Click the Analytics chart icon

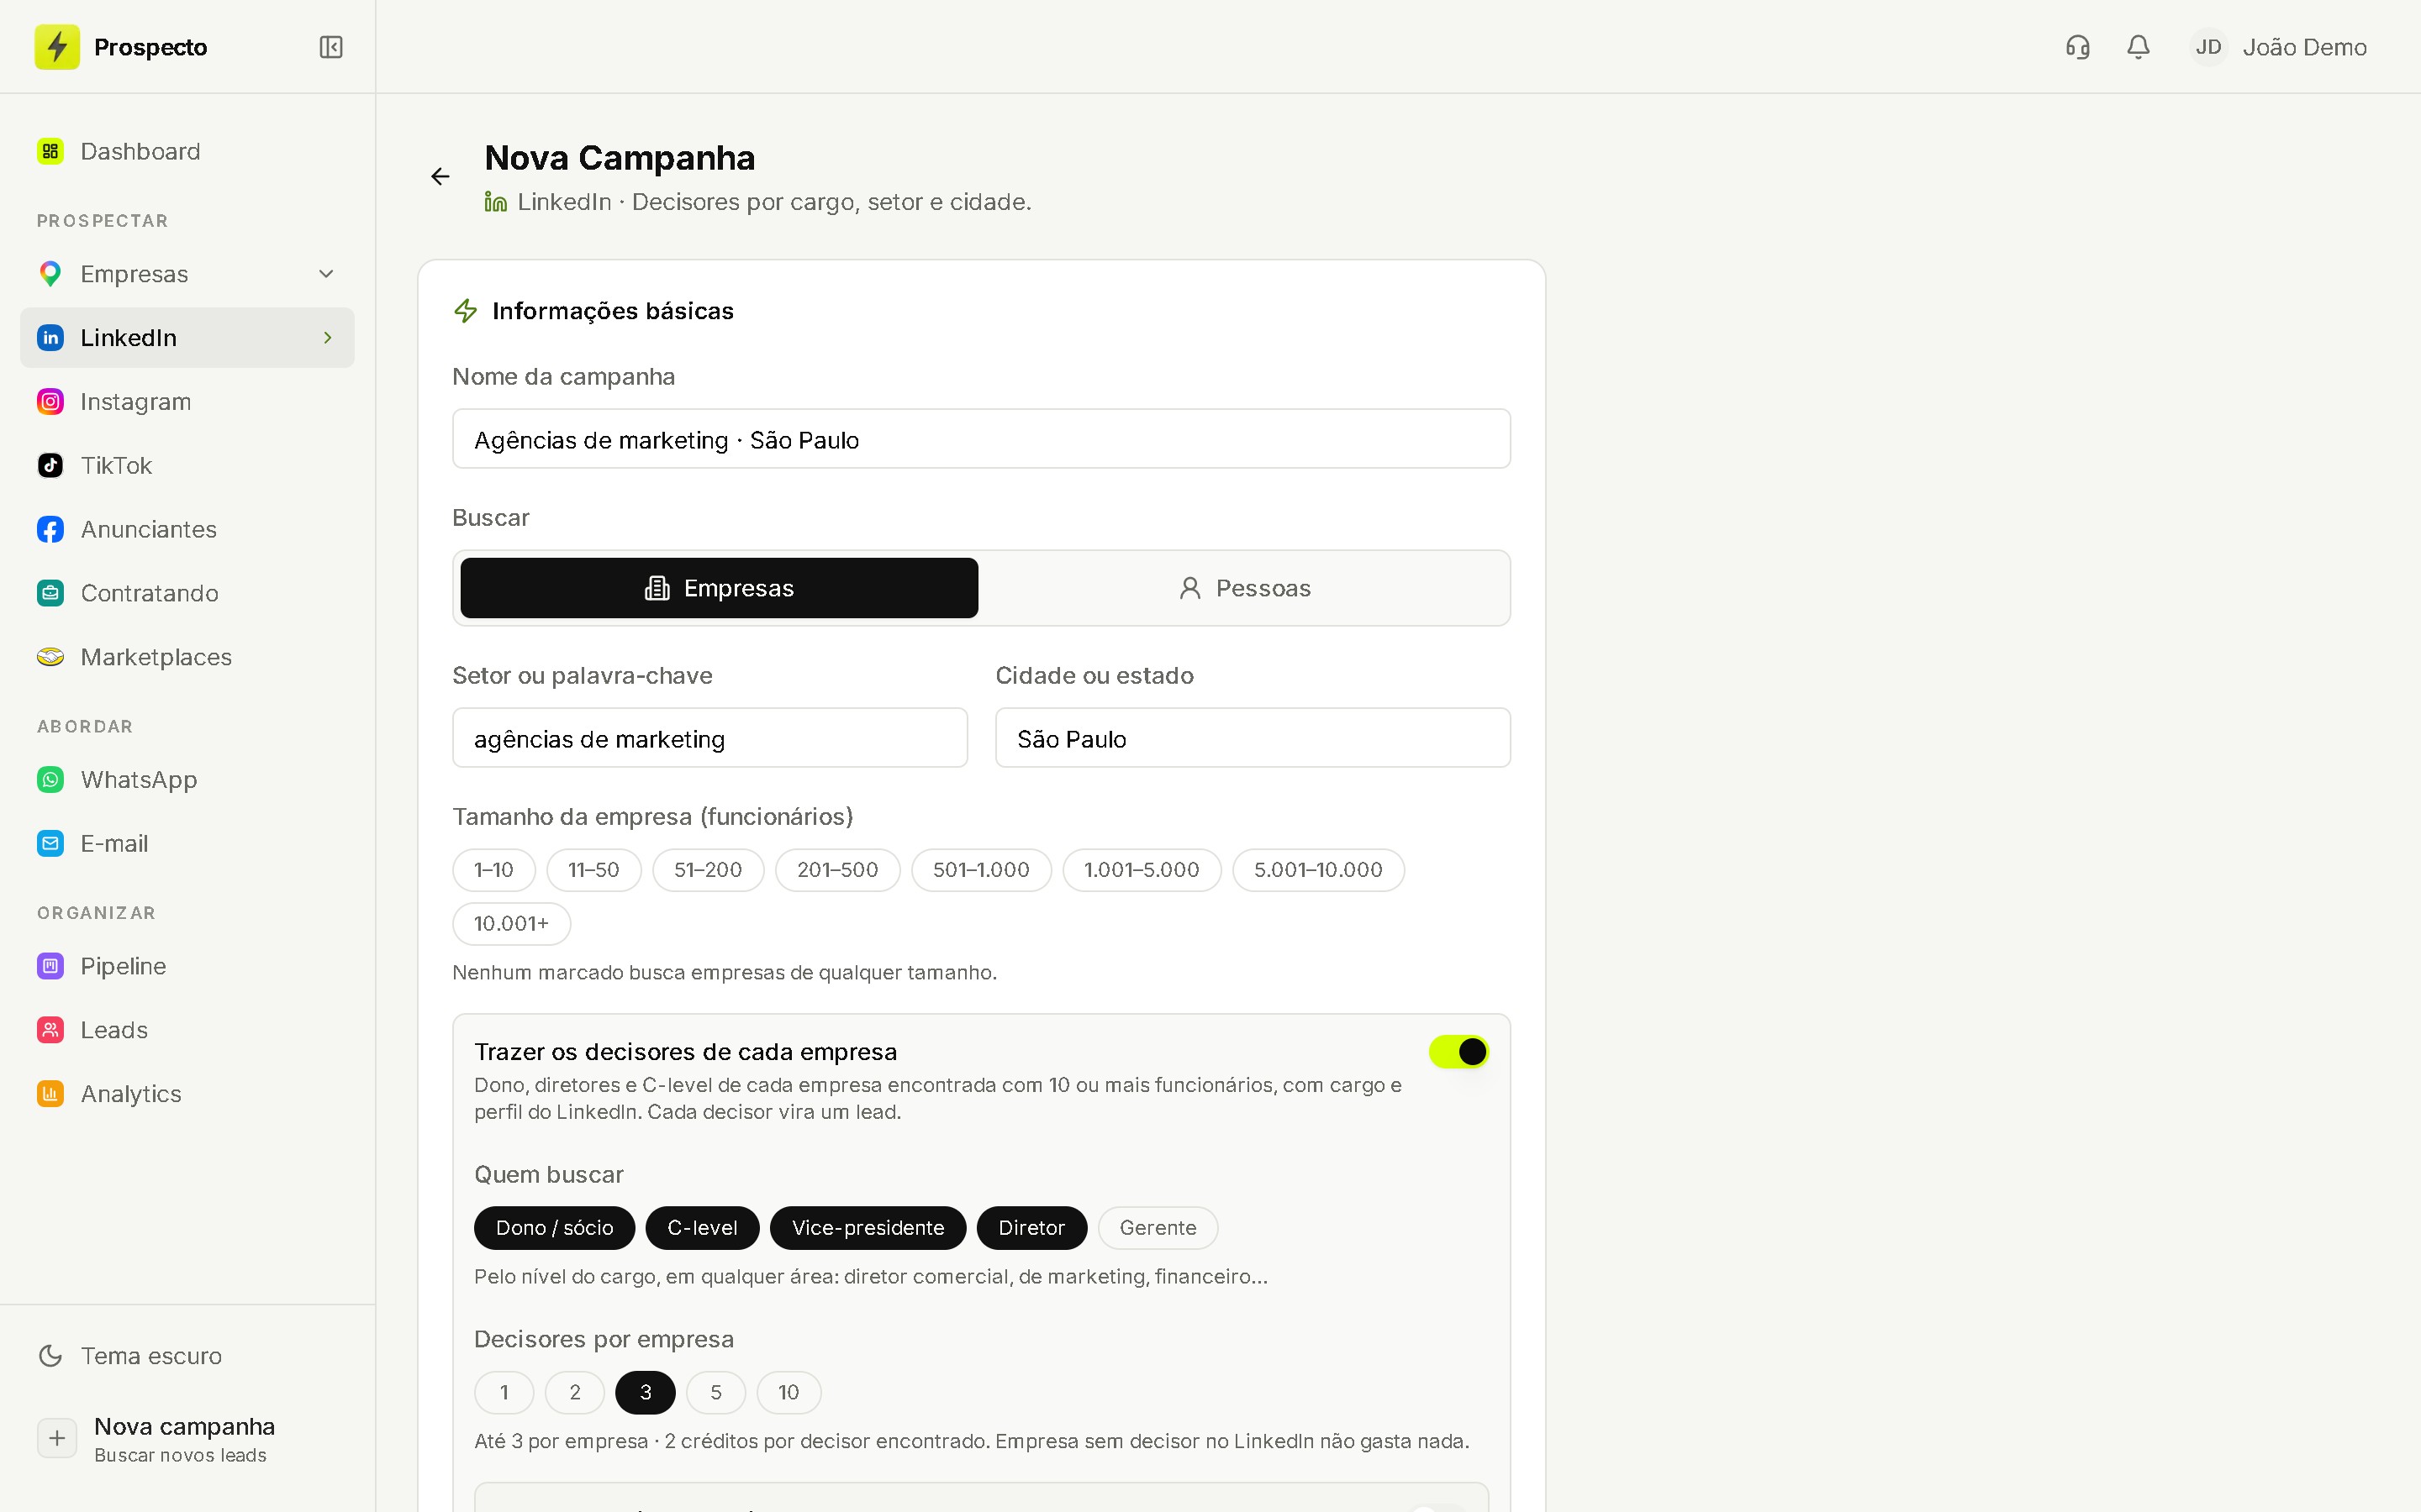point(50,1094)
